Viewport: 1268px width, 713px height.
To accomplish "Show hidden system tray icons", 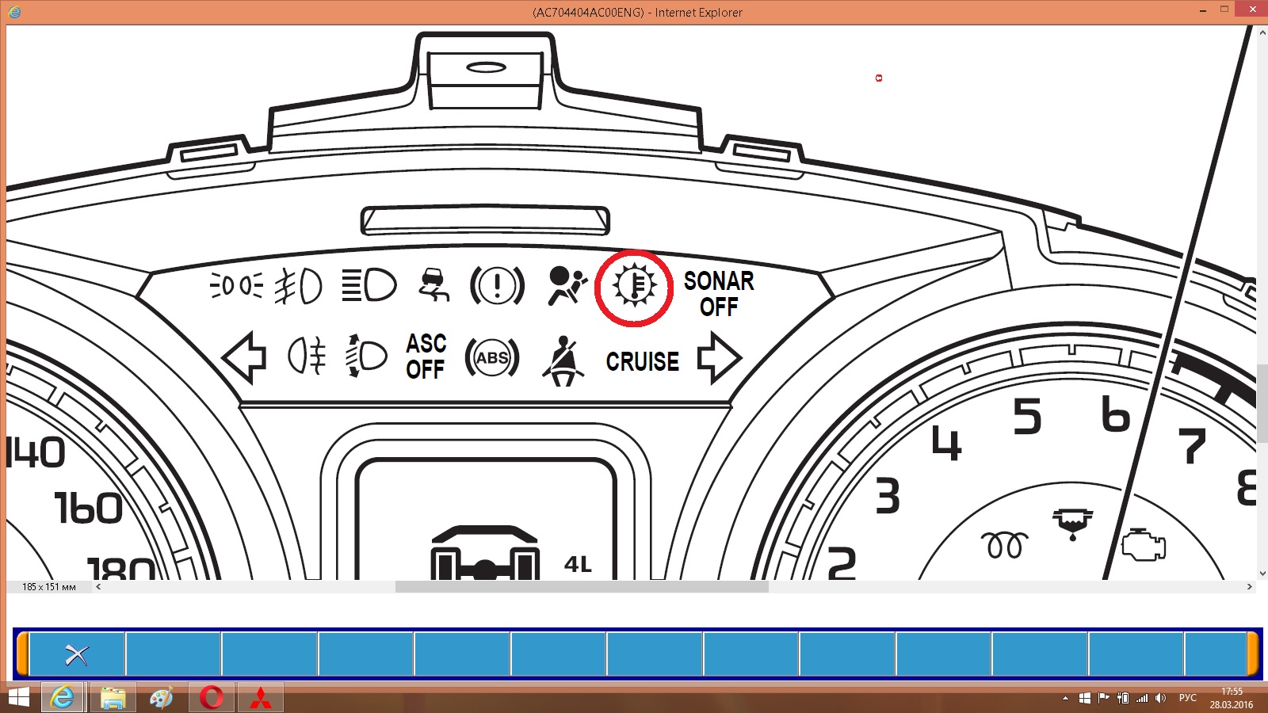I will pyautogui.click(x=1065, y=698).
